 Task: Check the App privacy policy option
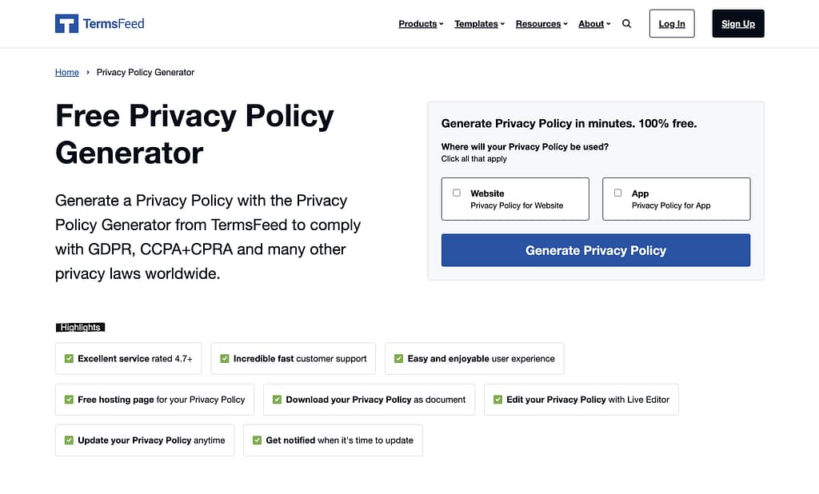click(x=617, y=193)
